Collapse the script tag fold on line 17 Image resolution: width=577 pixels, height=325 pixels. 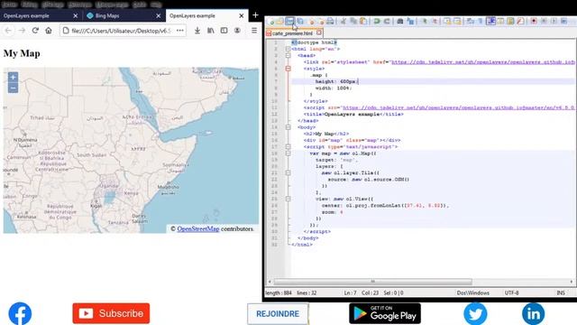tap(288, 146)
